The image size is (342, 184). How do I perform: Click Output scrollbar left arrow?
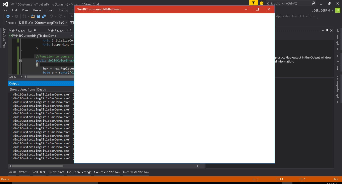[x=10, y=166]
